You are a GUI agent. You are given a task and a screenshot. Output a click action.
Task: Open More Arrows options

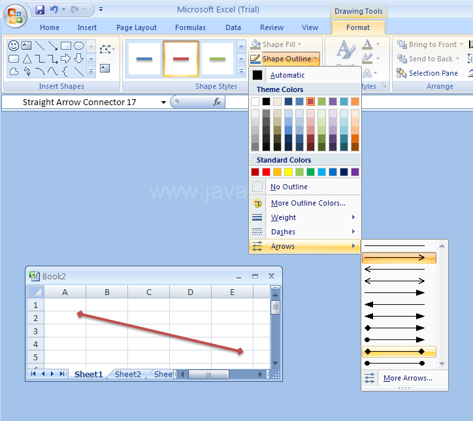404,378
